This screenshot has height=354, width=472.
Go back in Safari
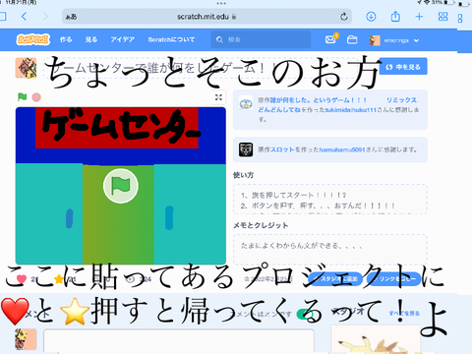[x=24, y=17]
